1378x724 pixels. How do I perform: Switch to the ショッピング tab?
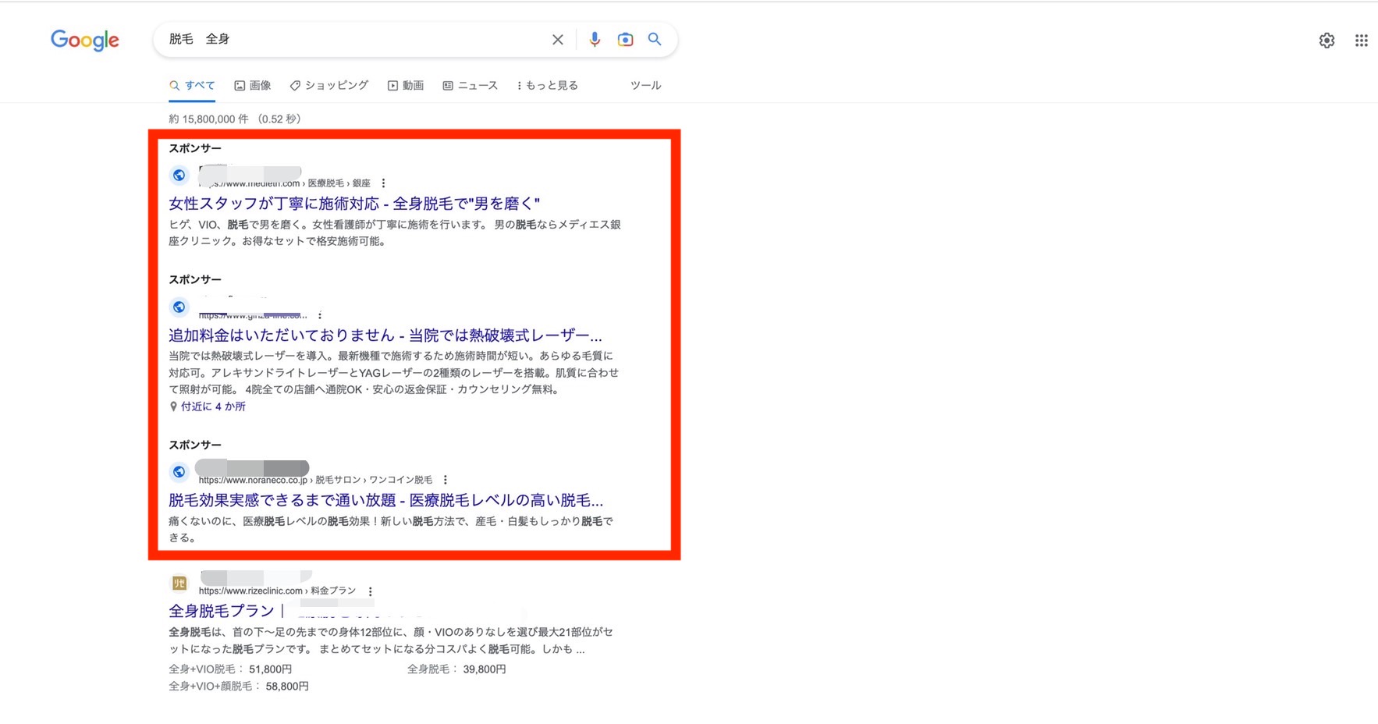[329, 86]
